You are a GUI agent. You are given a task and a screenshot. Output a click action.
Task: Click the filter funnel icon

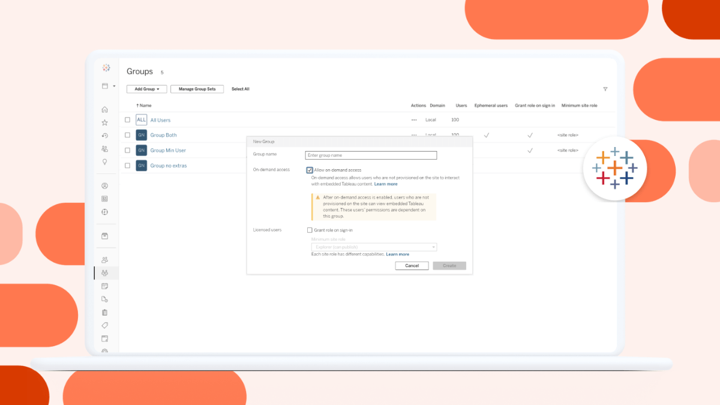pyautogui.click(x=605, y=89)
